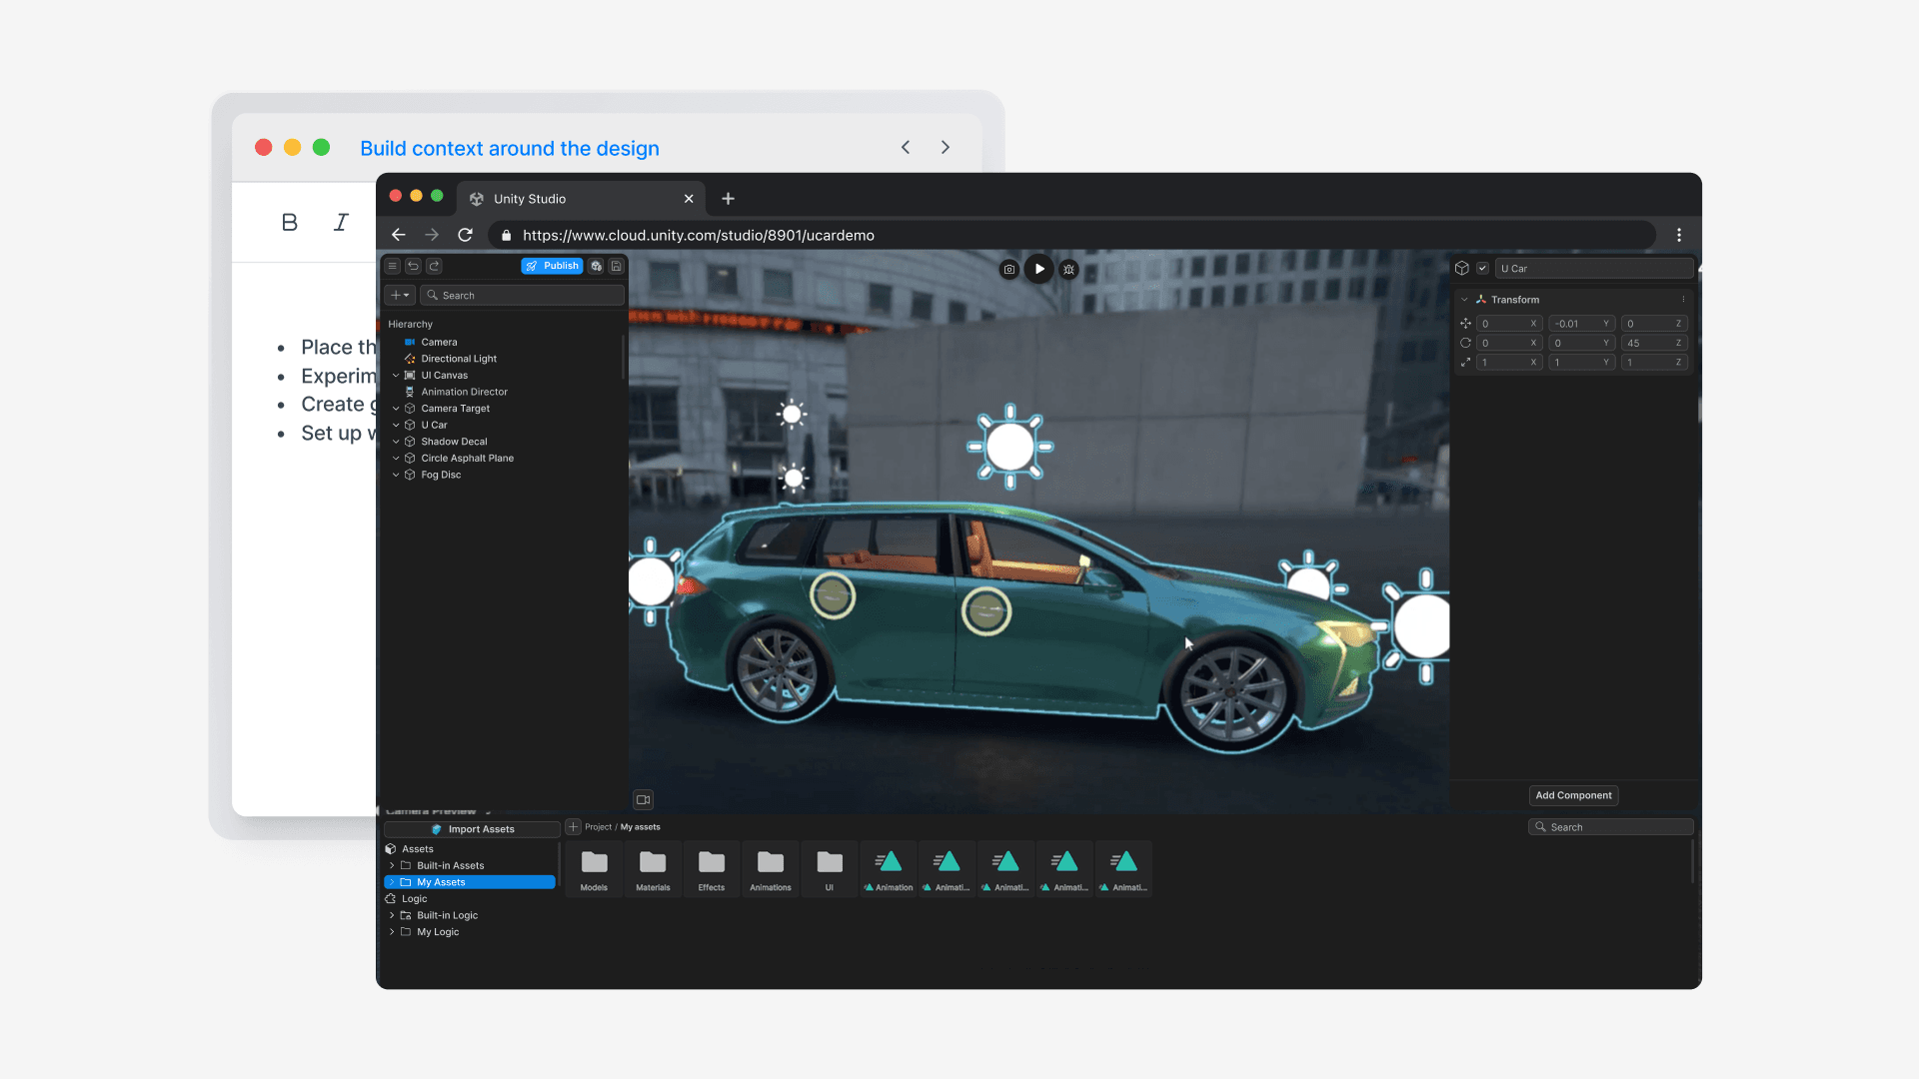Select Directional Light in the Hierarchy

pos(459,359)
